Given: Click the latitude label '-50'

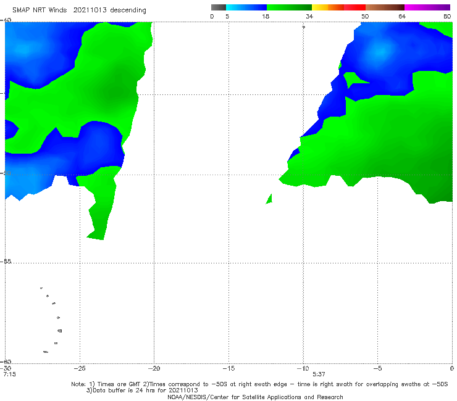Looking at the screenshot, I should tap(6, 173).
